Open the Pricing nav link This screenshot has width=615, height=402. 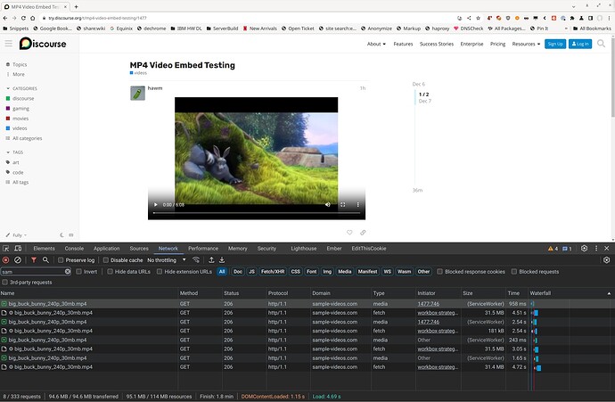coord(497,44)
